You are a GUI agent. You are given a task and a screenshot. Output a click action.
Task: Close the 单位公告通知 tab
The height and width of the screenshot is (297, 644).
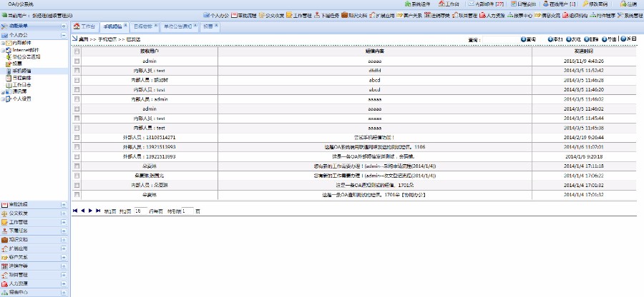pyautogui.click(x=195, y=26)
